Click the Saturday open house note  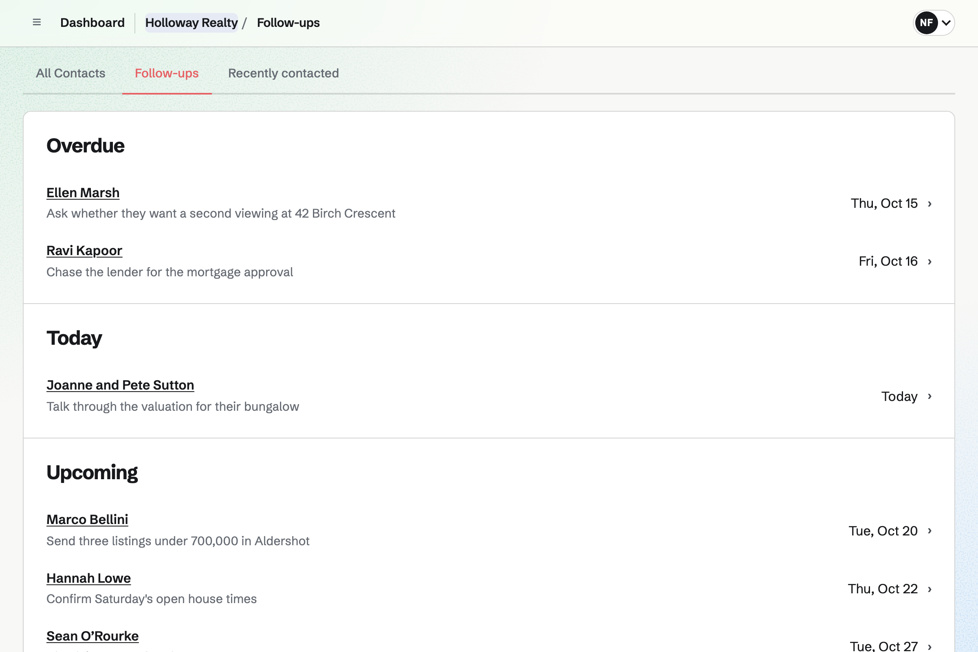(x=151, y=599)
